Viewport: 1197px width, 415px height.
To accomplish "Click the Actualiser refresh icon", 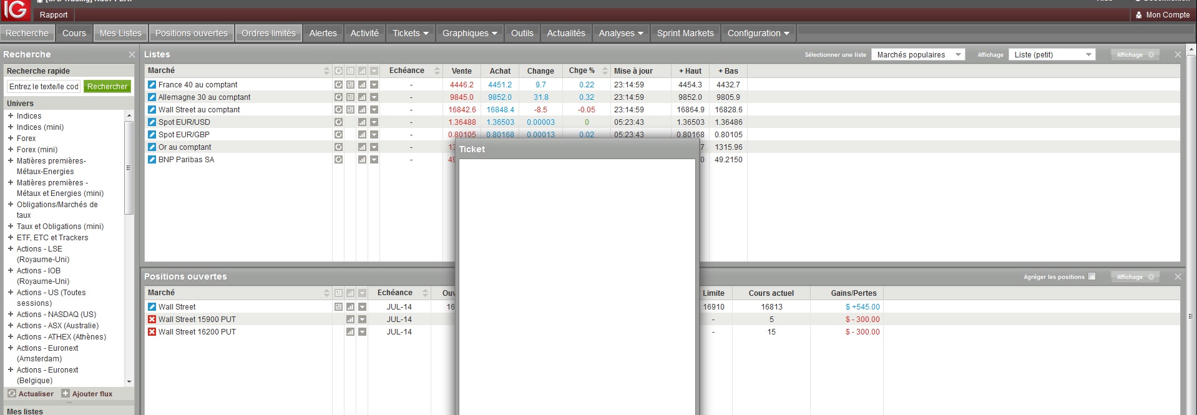I will pyautogui.click(x=11, y=394).
